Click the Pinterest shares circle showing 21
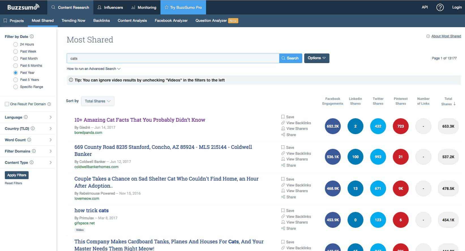Screen dimensions: 465x251 401,157
